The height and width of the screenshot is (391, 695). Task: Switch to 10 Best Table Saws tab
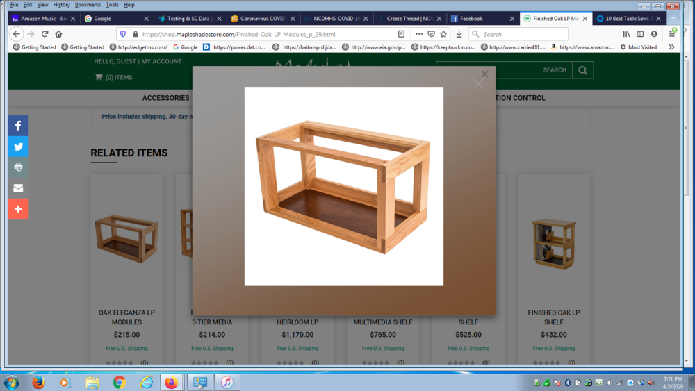point(628,19)
